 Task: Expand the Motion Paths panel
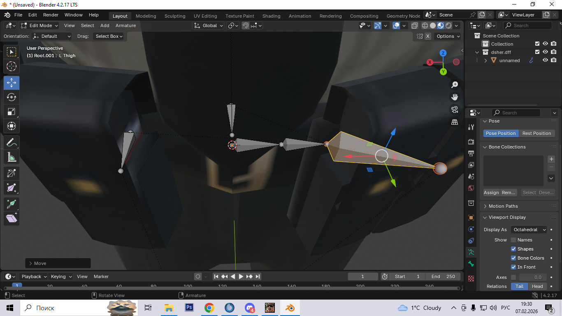tap(503, 206)
